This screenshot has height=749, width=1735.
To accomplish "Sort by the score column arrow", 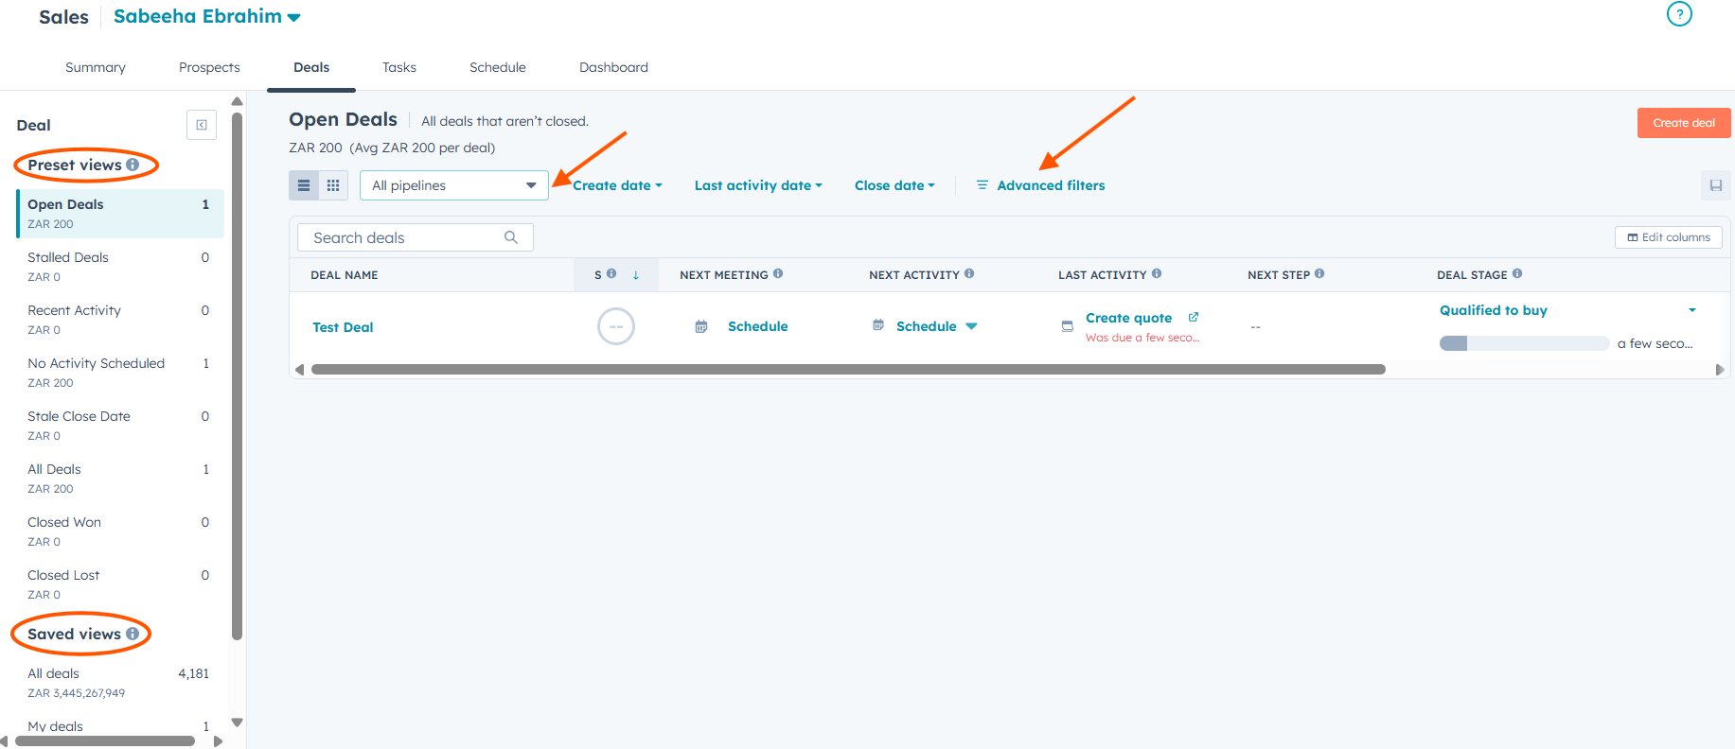I will [636, 275].
